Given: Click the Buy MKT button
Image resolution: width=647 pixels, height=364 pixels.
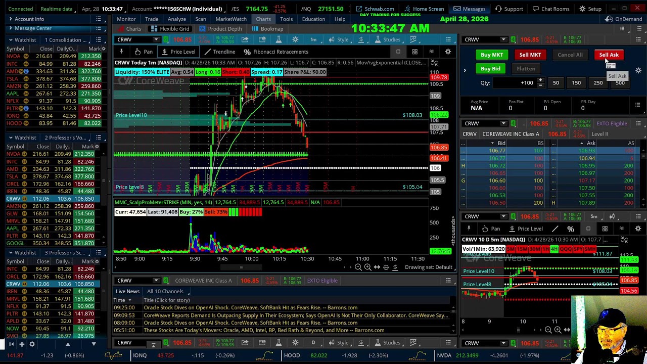Looking at the screenshot, I should point(492,55).
